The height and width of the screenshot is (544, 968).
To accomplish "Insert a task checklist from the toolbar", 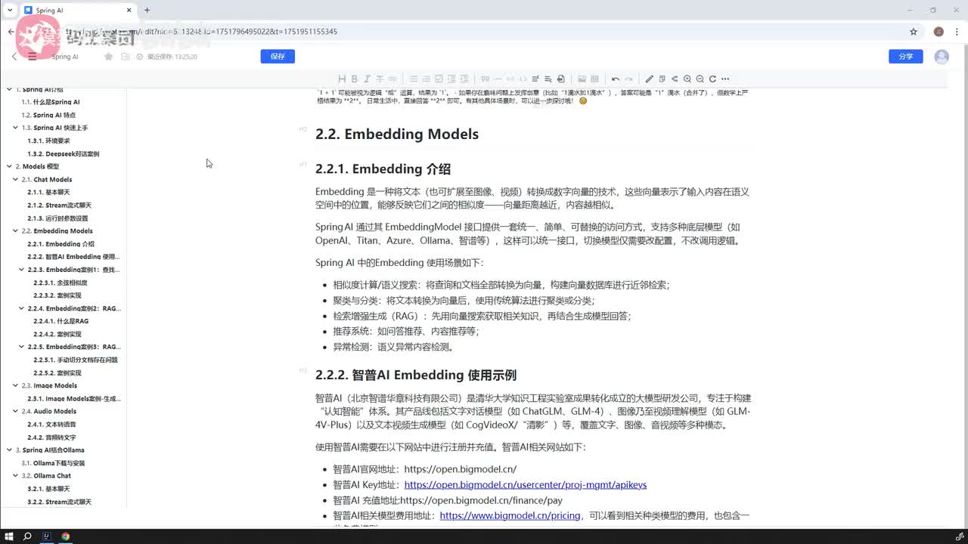I will coord(439,79).
